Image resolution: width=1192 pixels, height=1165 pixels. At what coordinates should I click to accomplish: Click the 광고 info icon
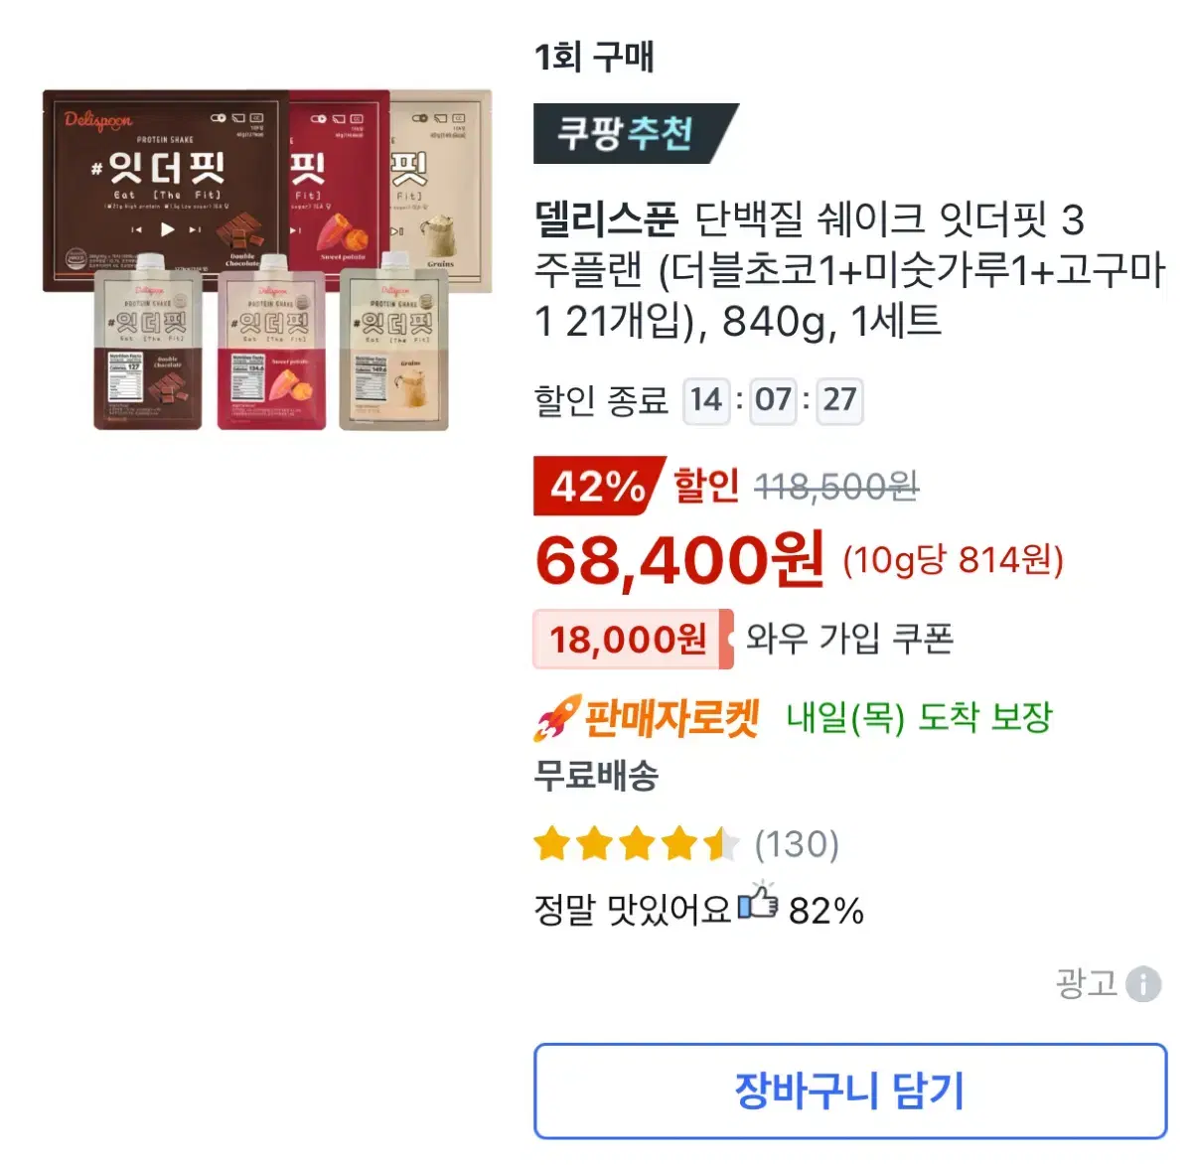point(1143,984)
